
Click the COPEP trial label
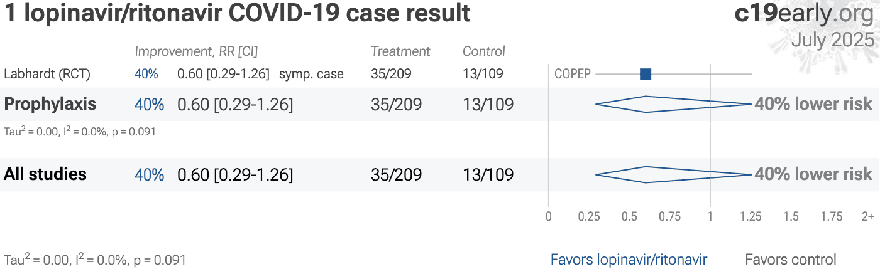(572, 74)
